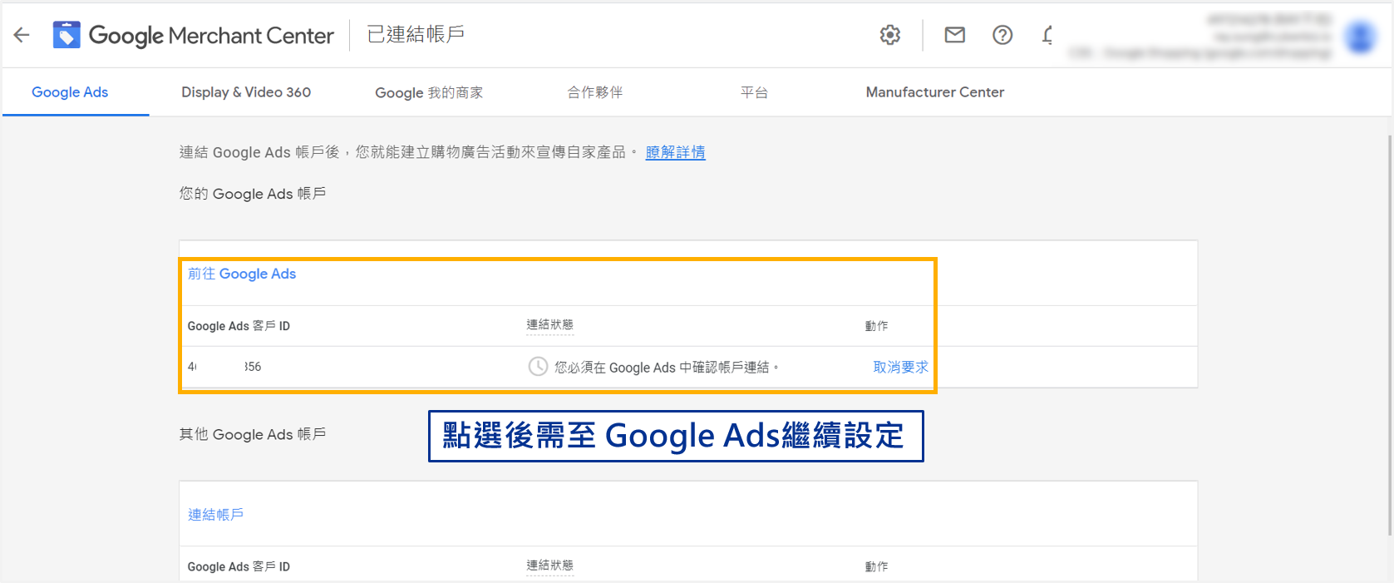Go back using the left arrow

point(22,35)
